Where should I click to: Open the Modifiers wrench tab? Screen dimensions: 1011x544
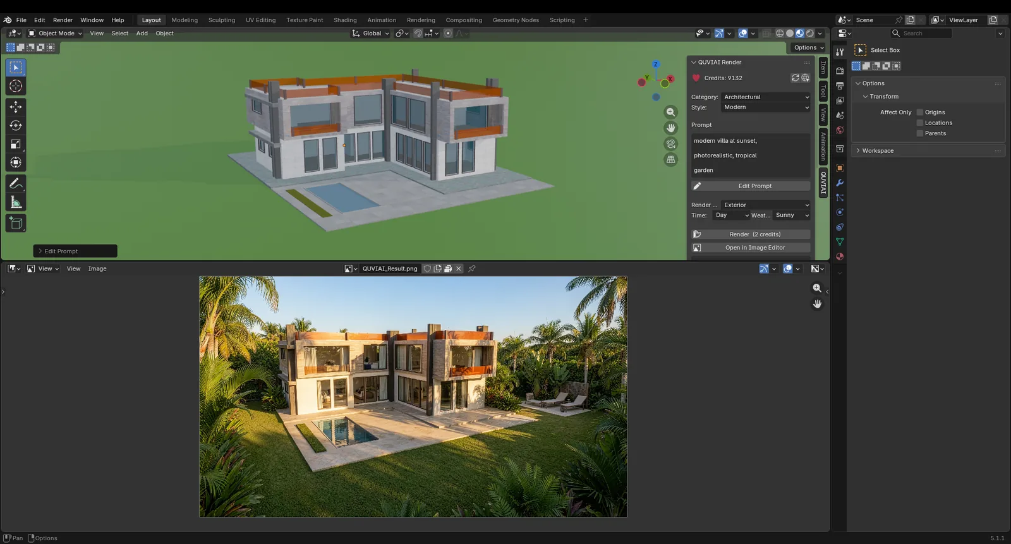click(840, 183)
